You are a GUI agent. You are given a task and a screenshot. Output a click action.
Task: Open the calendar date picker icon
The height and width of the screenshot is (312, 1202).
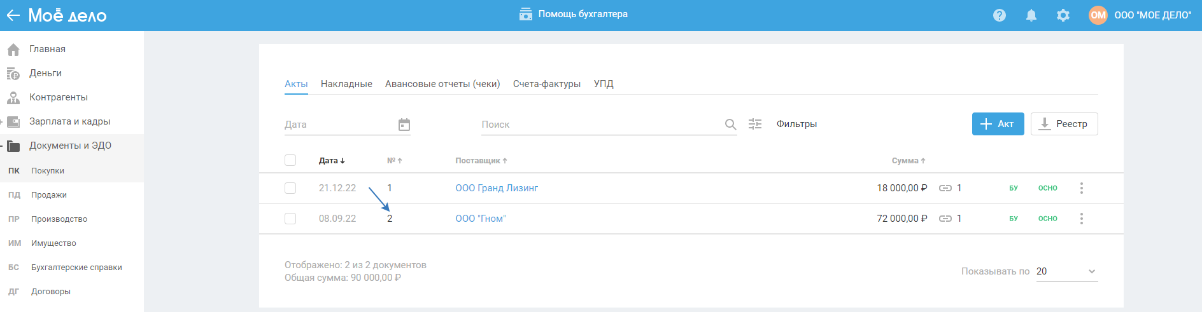click(404, 125)
